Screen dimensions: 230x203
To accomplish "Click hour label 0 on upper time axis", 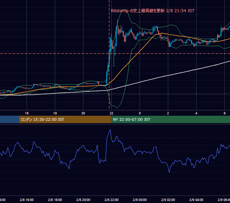I will point(140,113).
